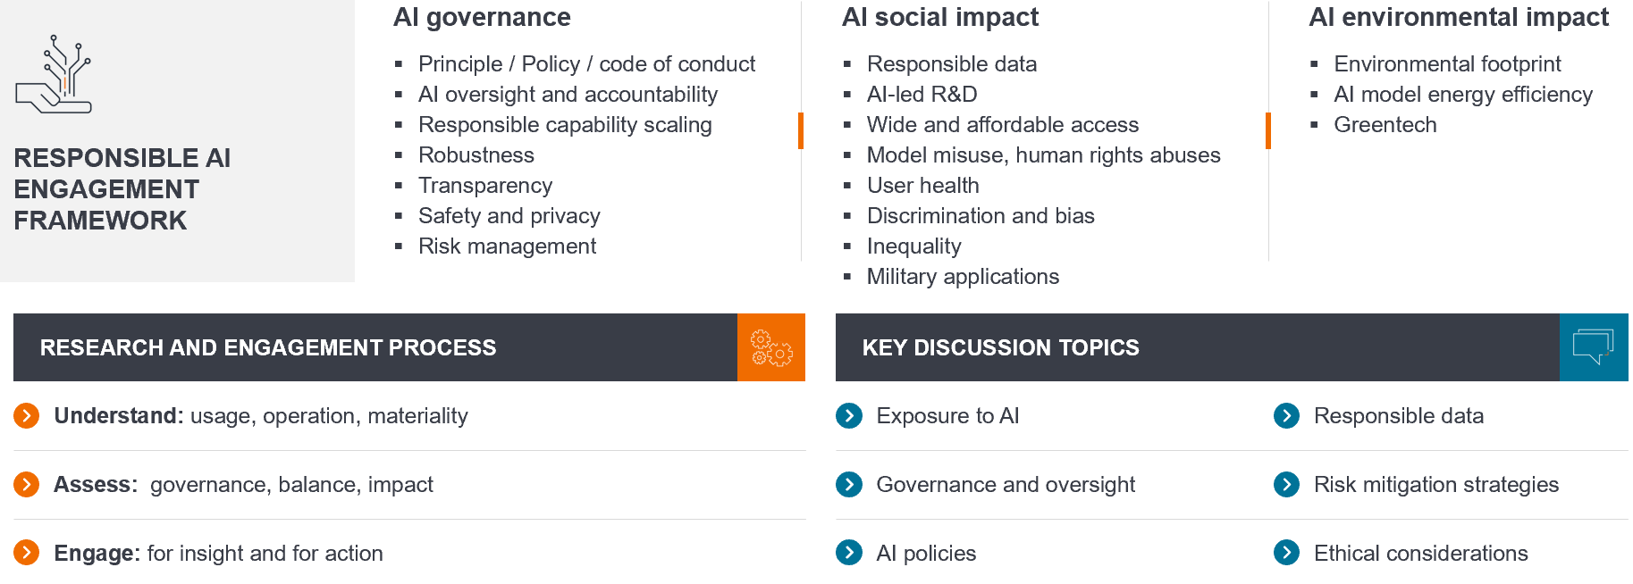Click the orange gears process icon
1633x584 pixels.
click(x=770, y=347)
